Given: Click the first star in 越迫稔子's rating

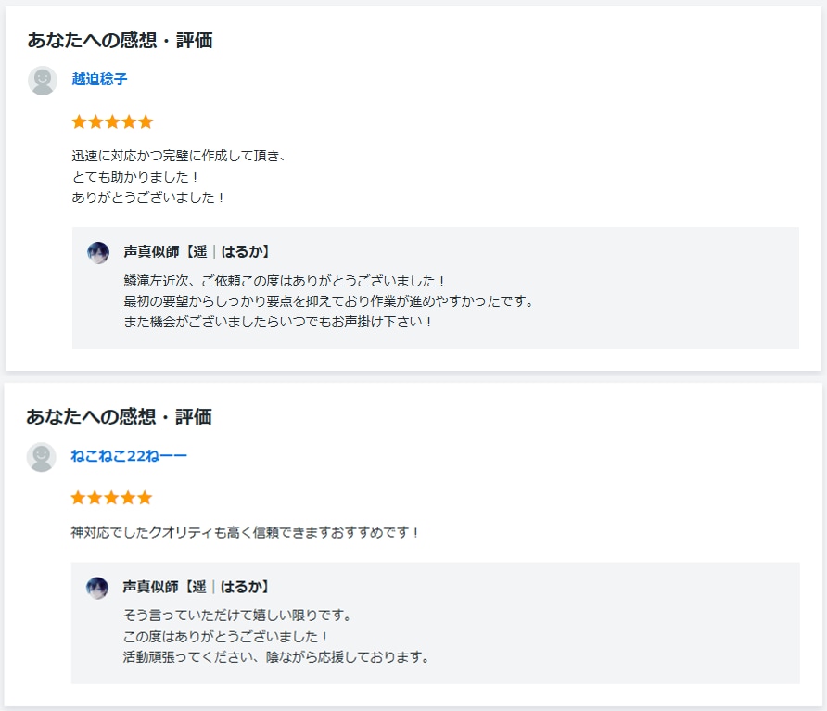Looking at the screenshot, I should click(x=79, y=121).
